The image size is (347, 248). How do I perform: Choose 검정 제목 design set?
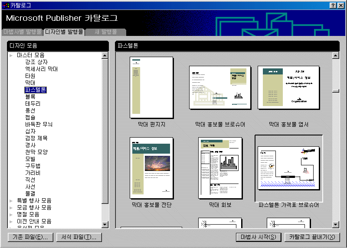(x=36, y=138)
